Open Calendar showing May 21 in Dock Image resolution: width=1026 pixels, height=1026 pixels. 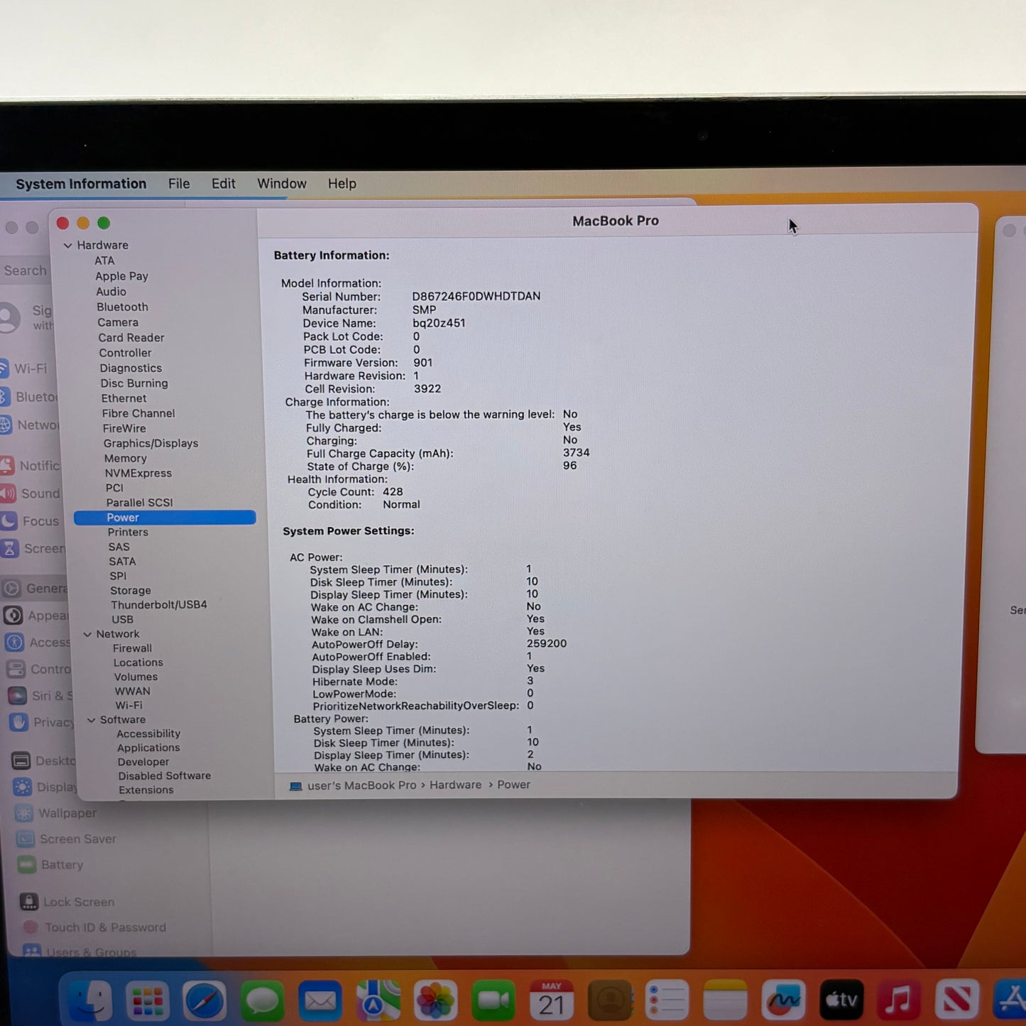(x=552, y=1000)
